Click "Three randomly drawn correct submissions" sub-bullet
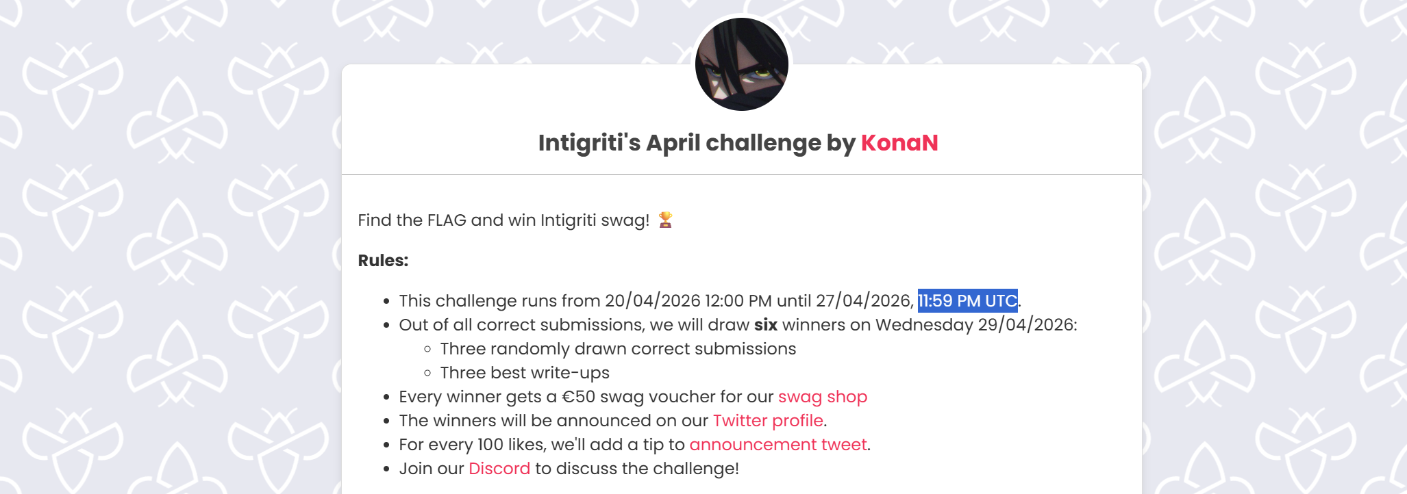The width and height of the screenshot is (1407, 494). click(618, 349)
